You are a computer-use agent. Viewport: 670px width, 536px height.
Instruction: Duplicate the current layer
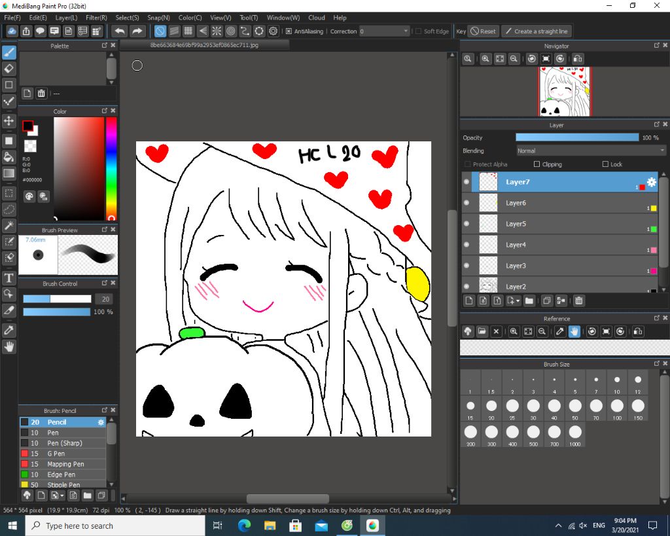coord(546,300)
